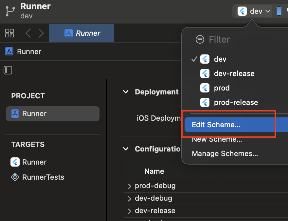This screenshot has width=288, height=221.
Task: Select Runner under PROJECT
Action: click(53, 113)
